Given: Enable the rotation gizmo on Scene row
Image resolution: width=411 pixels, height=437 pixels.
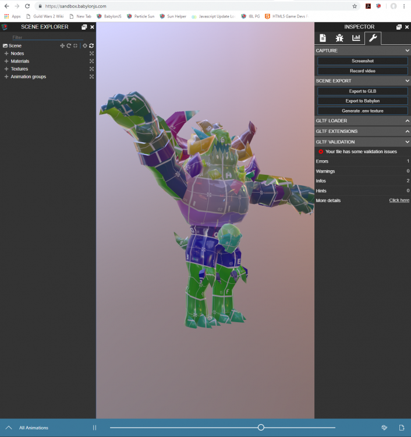Looking at the screenshot, I should pos(69,45).
